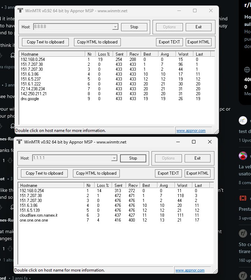Click the raspberry avatar icon in the sidebar
The height and width of the screenshot is (280, 251).
[x=243, y=156]
